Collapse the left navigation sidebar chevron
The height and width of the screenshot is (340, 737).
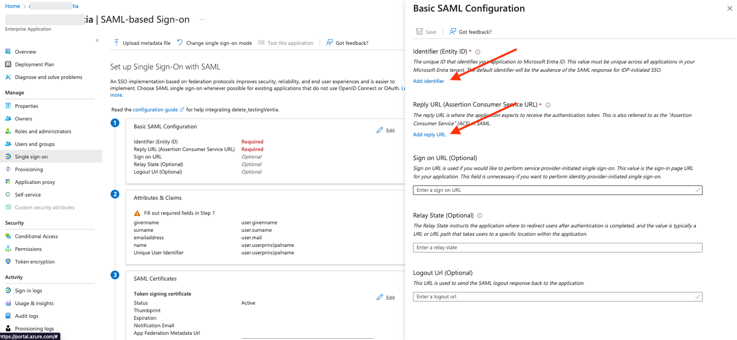(x=97, y=40)
